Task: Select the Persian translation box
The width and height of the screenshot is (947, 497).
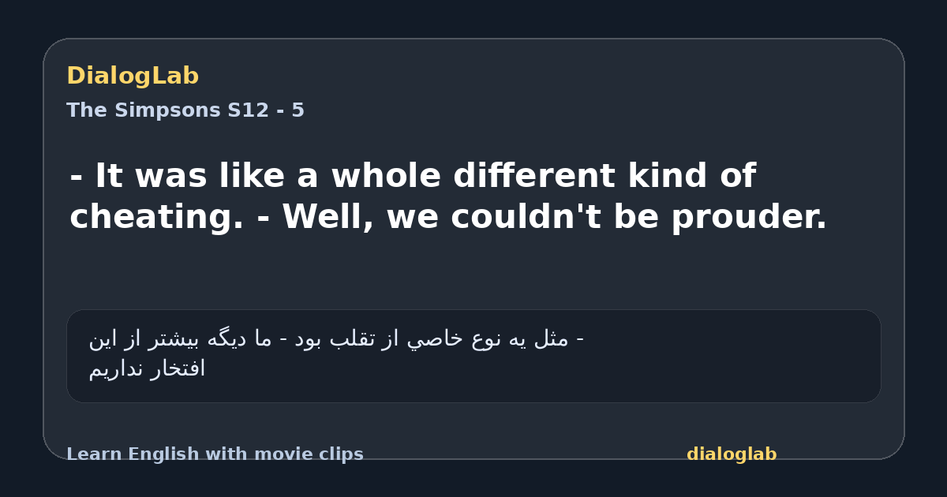Action: pos(473,356)
